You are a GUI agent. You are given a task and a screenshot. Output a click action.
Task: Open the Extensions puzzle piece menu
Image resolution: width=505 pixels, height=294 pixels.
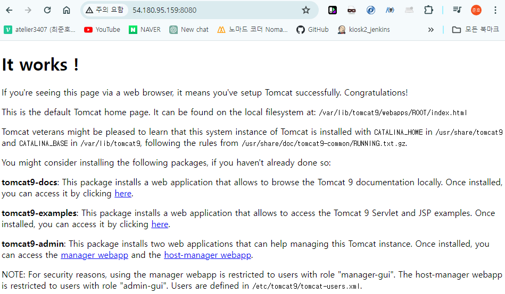coord(428,10)
